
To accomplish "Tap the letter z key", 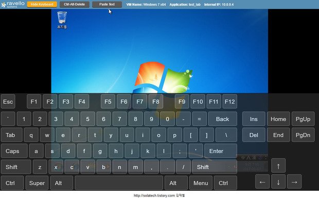I will point(40,167).
